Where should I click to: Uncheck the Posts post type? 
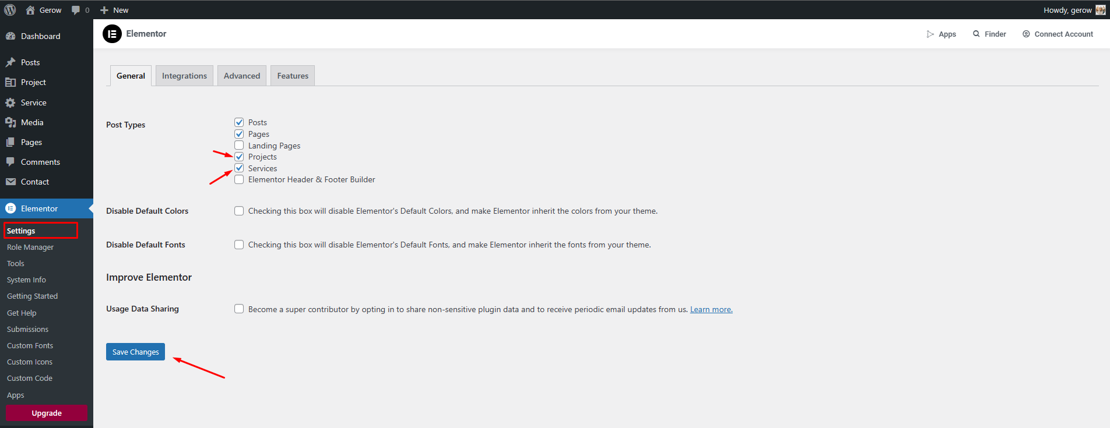239,122
